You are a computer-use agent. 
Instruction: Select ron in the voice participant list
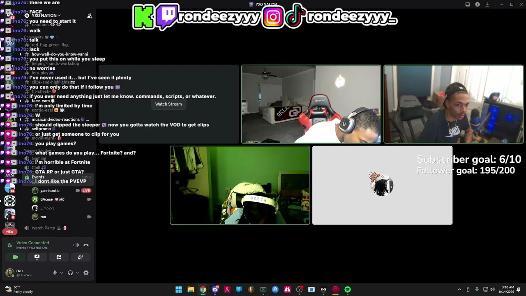62,217
